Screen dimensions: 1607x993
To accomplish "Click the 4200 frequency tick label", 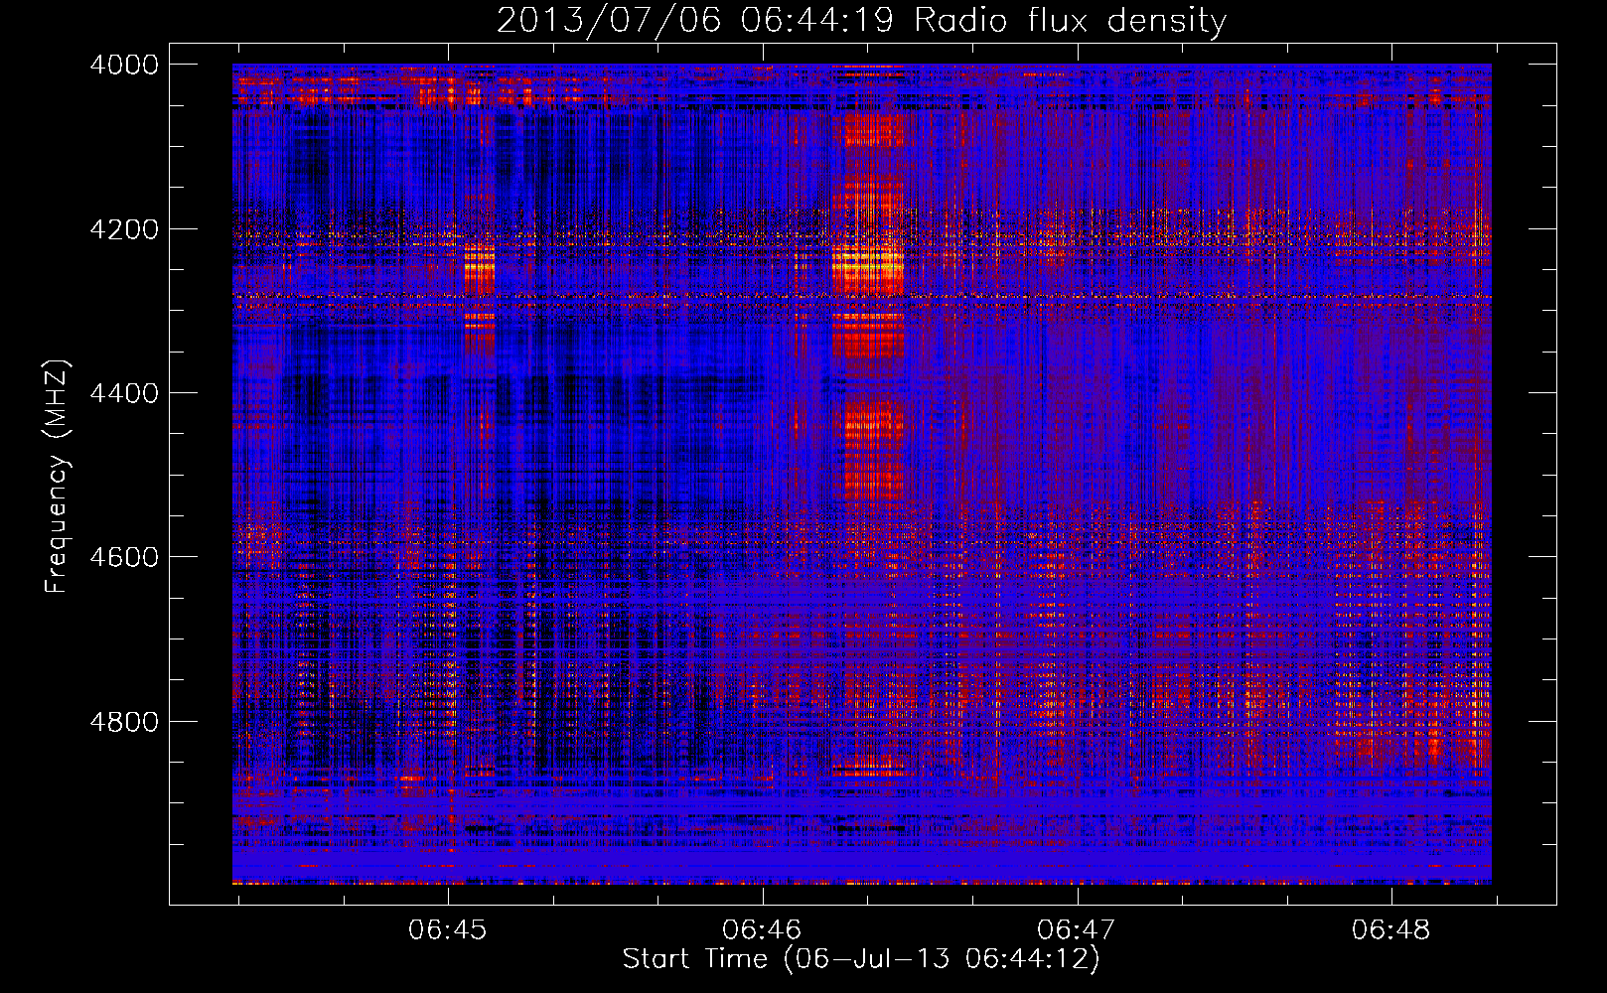I will click(x=124, y=229).
